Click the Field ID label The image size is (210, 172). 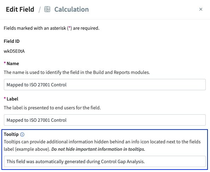12,41
